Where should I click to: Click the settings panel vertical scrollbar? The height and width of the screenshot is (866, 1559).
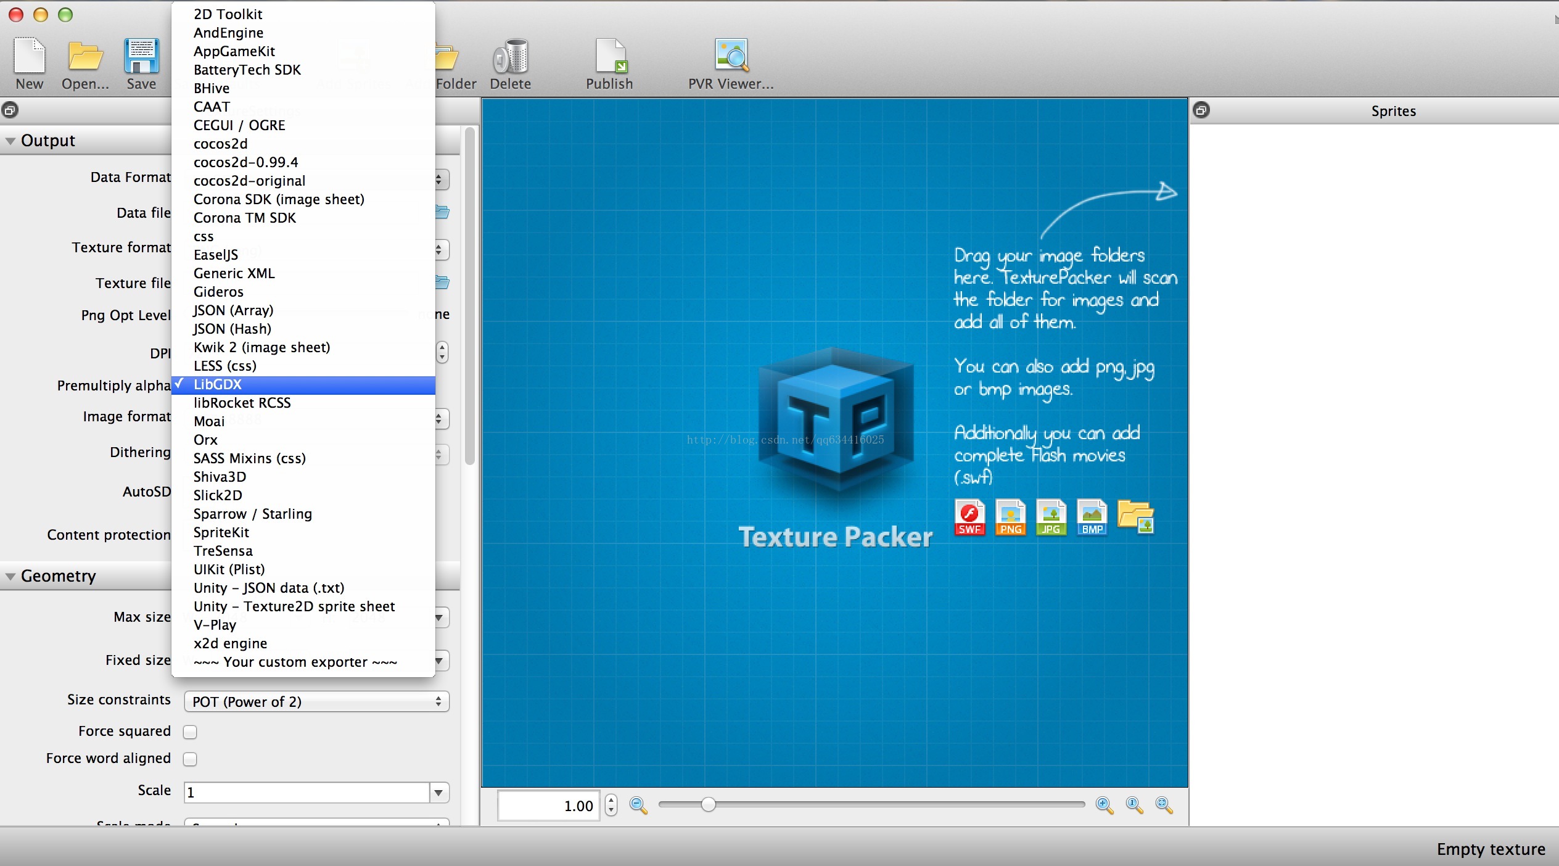coord(470,296)
